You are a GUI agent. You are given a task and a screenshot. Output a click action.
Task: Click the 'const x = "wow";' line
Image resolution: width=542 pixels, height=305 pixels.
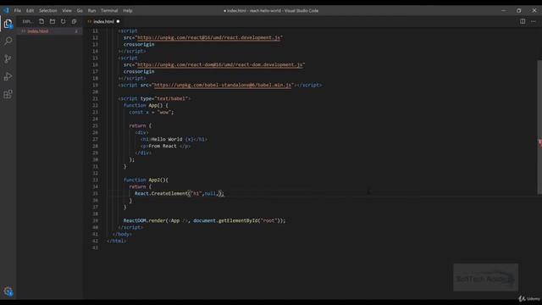pos(151,112)
